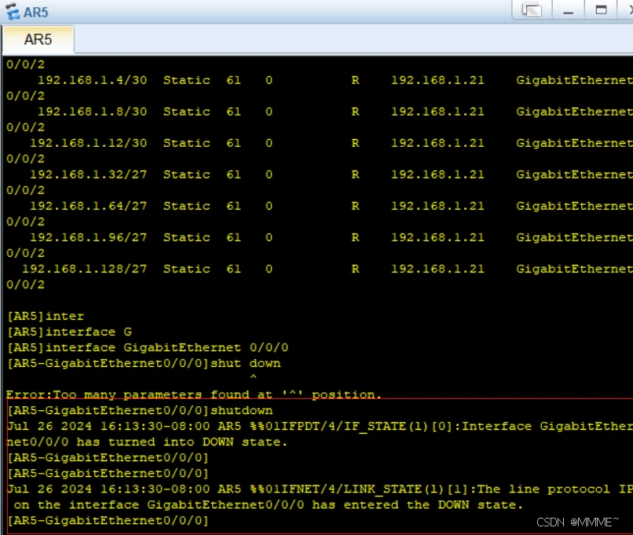Screen dimensions: 633x535
Task: Click the "interface GigabitEthernet 0/0/0" command line
Action: click(x=147, y=347)
